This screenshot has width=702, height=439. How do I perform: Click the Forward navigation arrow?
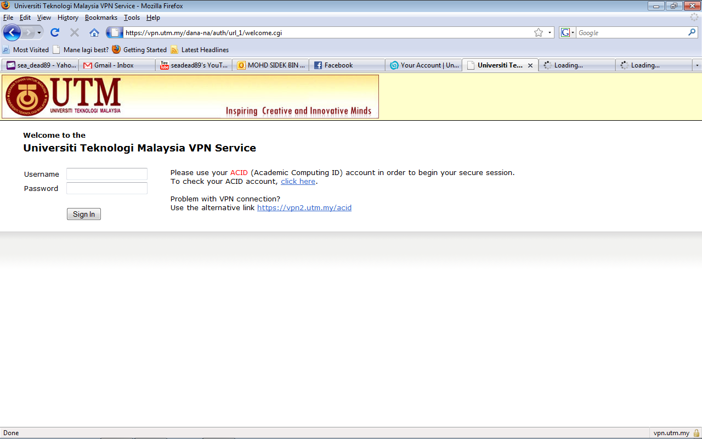[x=27, y=32]
